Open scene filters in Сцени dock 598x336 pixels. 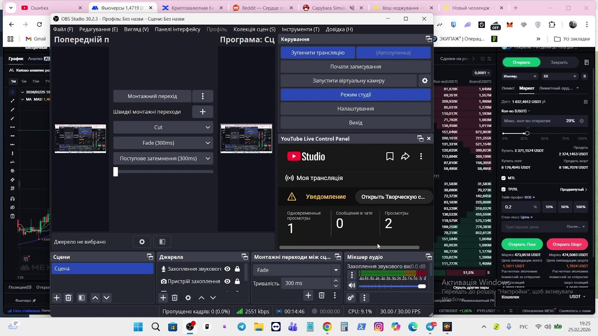(81, 298)
